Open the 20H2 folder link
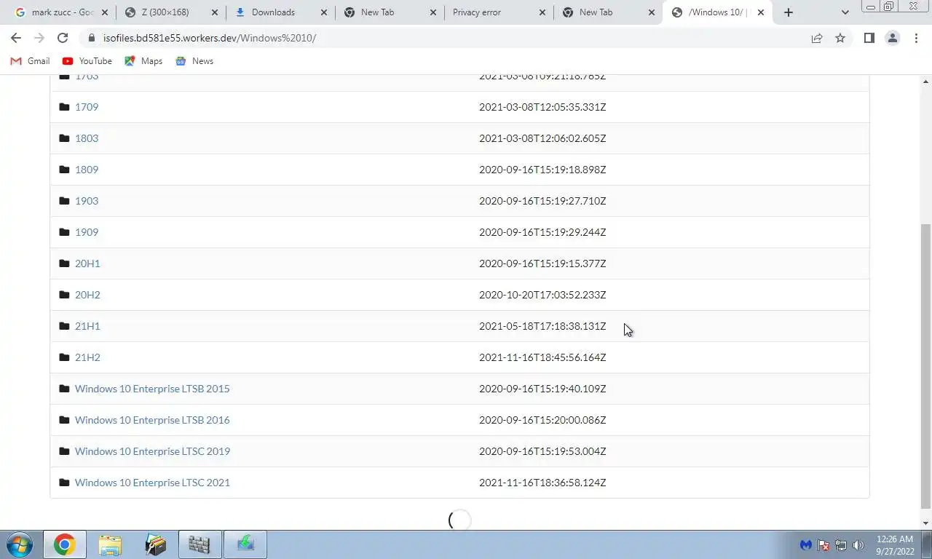This screenshot has width=932, height=559. 87,295
